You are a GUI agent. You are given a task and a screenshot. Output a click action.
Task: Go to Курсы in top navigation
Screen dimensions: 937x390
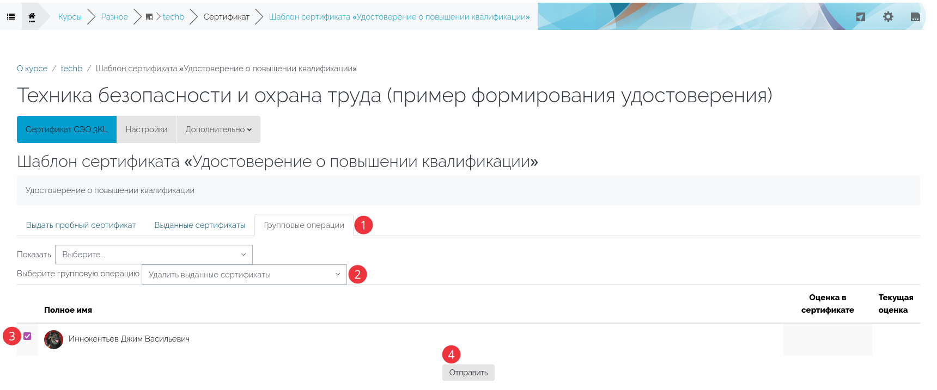click(x=70, y=17)
